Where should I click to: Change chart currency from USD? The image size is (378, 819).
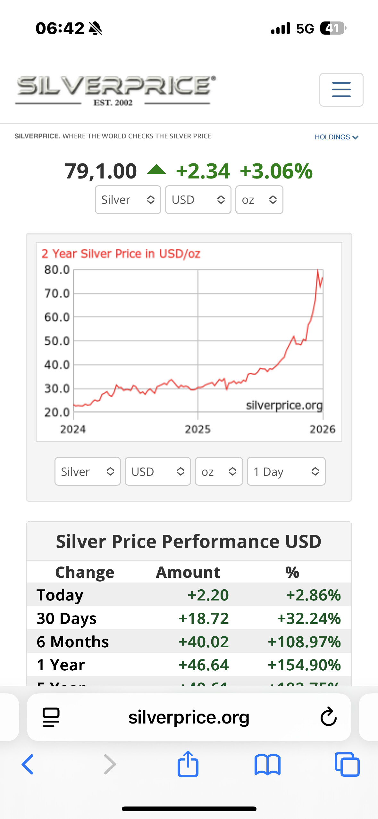click(x=158, y=471)
